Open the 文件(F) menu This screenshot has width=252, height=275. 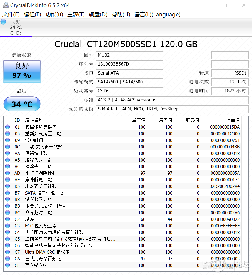(11, 15)
